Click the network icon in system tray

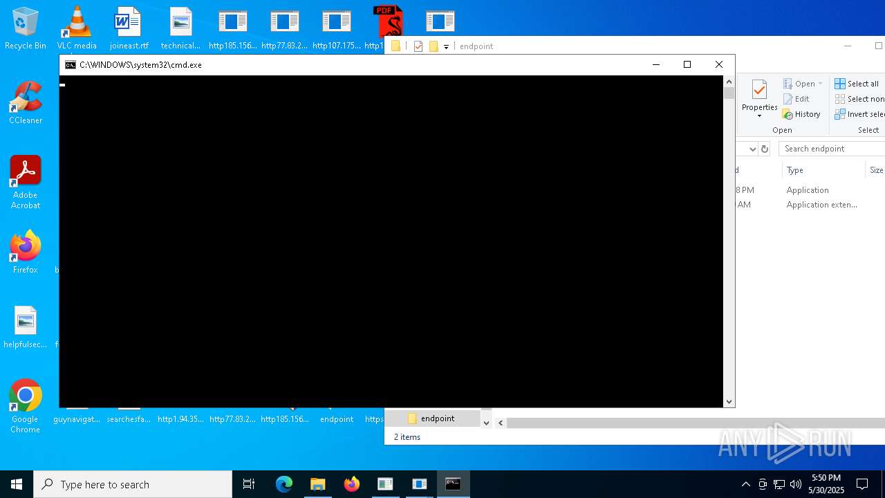[x=779, y=484]
